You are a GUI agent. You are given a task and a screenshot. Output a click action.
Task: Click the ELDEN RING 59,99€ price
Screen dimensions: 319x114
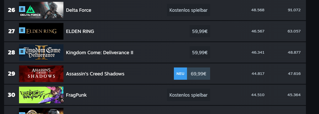point(200,31)
